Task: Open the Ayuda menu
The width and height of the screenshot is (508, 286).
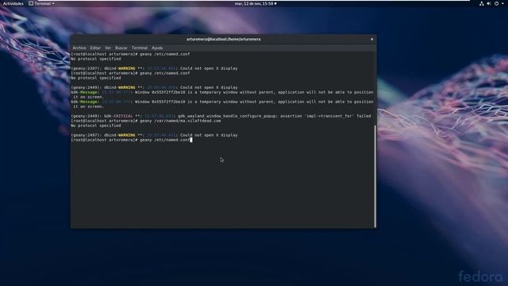Action: pos(157,48)
